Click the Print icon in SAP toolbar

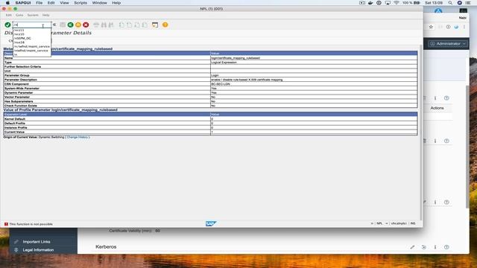click(96, 25)
